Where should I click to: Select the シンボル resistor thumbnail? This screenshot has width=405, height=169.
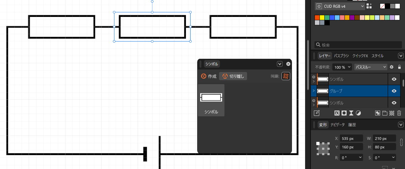(x=211, y=100)
